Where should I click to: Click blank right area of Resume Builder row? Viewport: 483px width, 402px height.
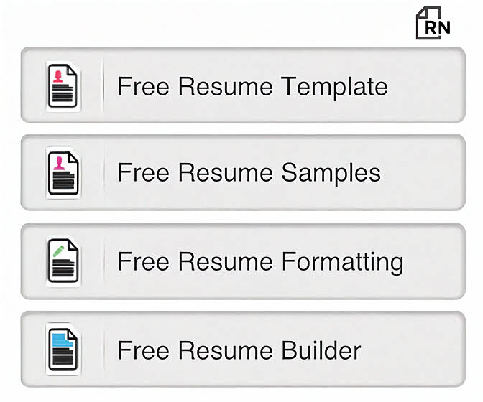pos(417,350)
